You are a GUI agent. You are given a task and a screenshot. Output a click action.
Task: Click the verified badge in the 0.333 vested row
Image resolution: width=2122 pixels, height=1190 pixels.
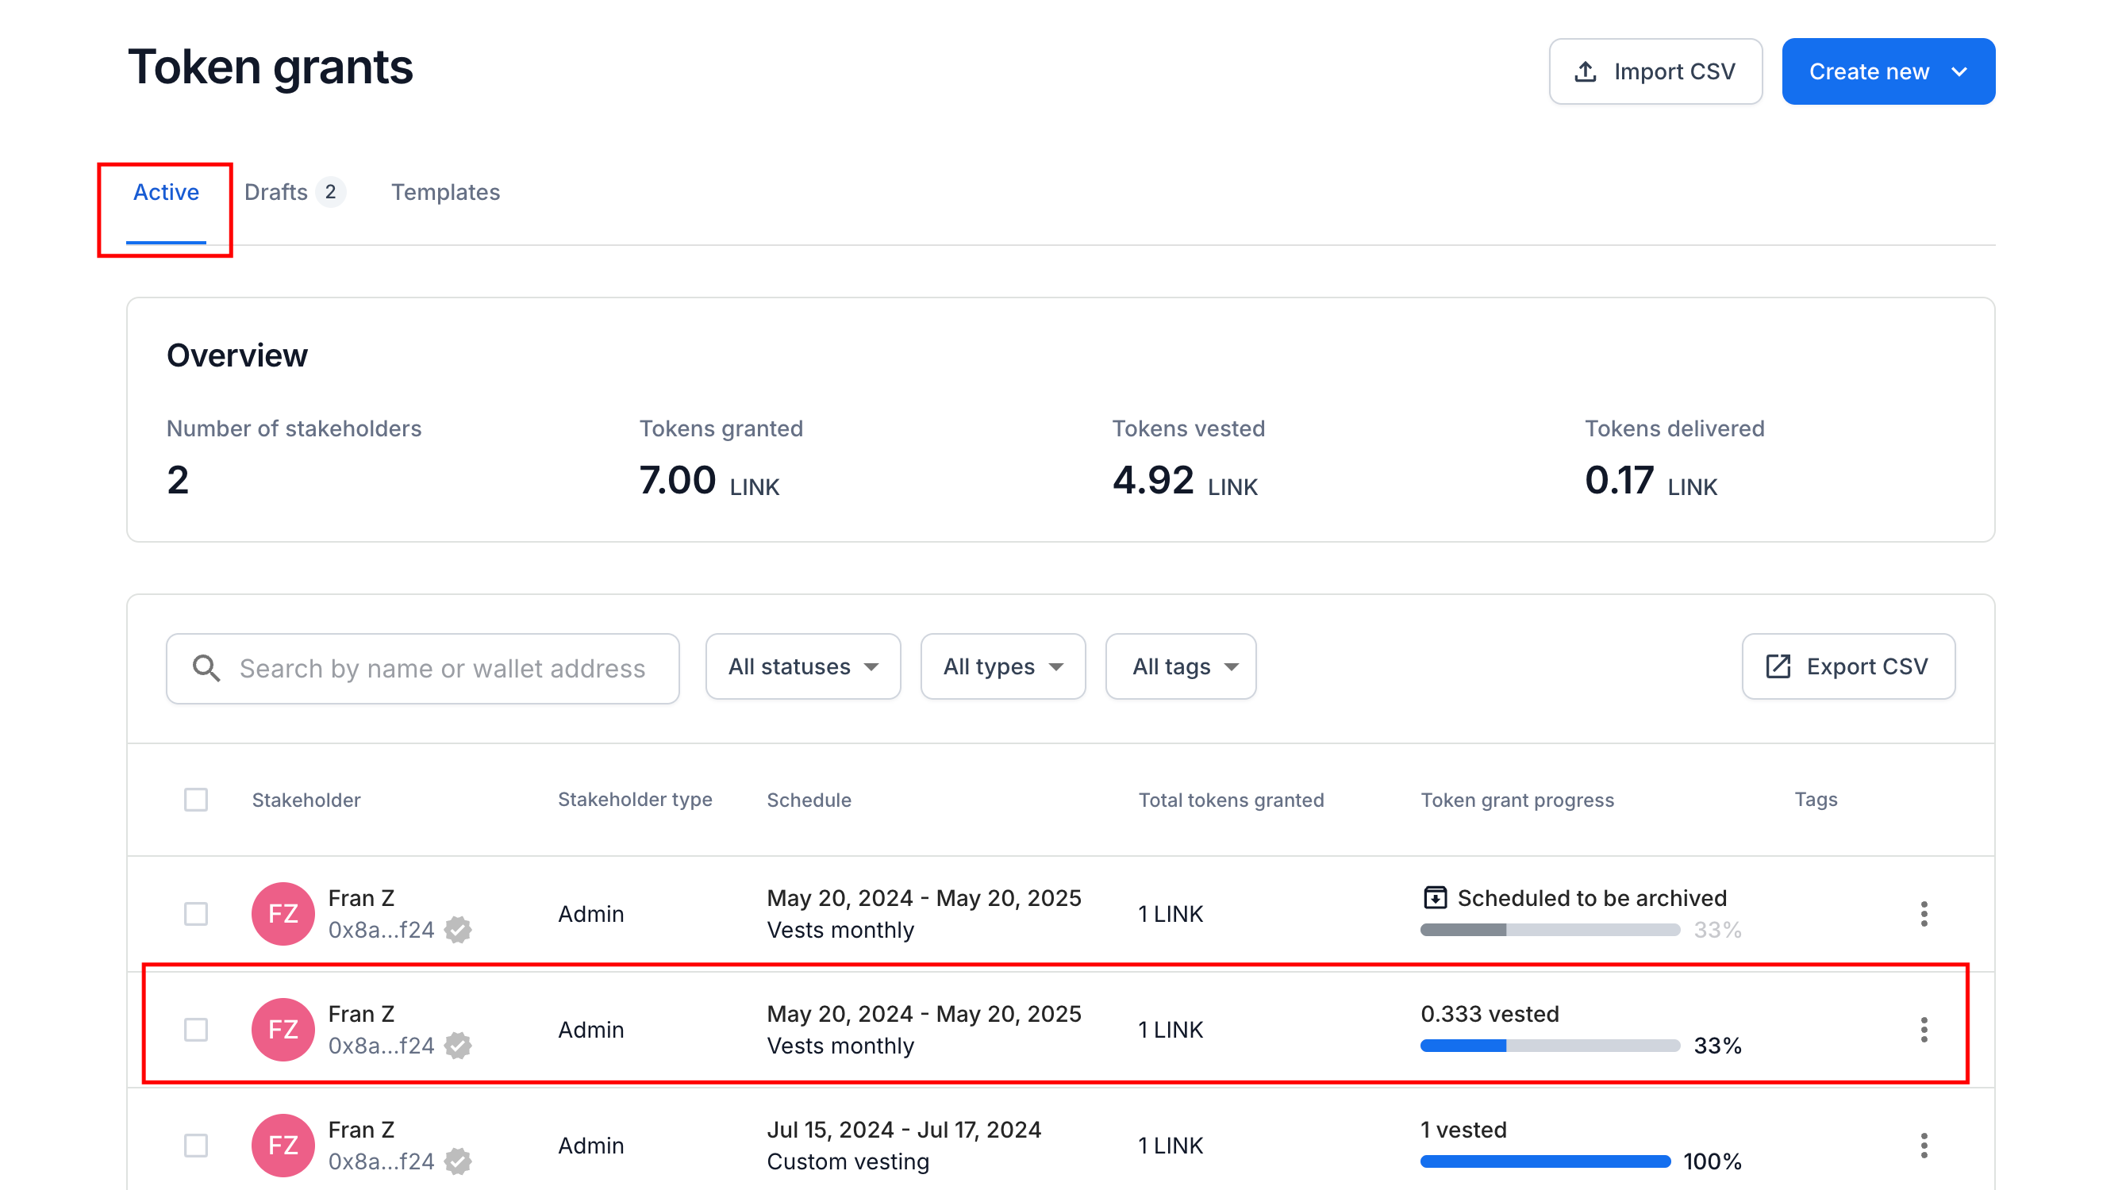click(458, 1046)
